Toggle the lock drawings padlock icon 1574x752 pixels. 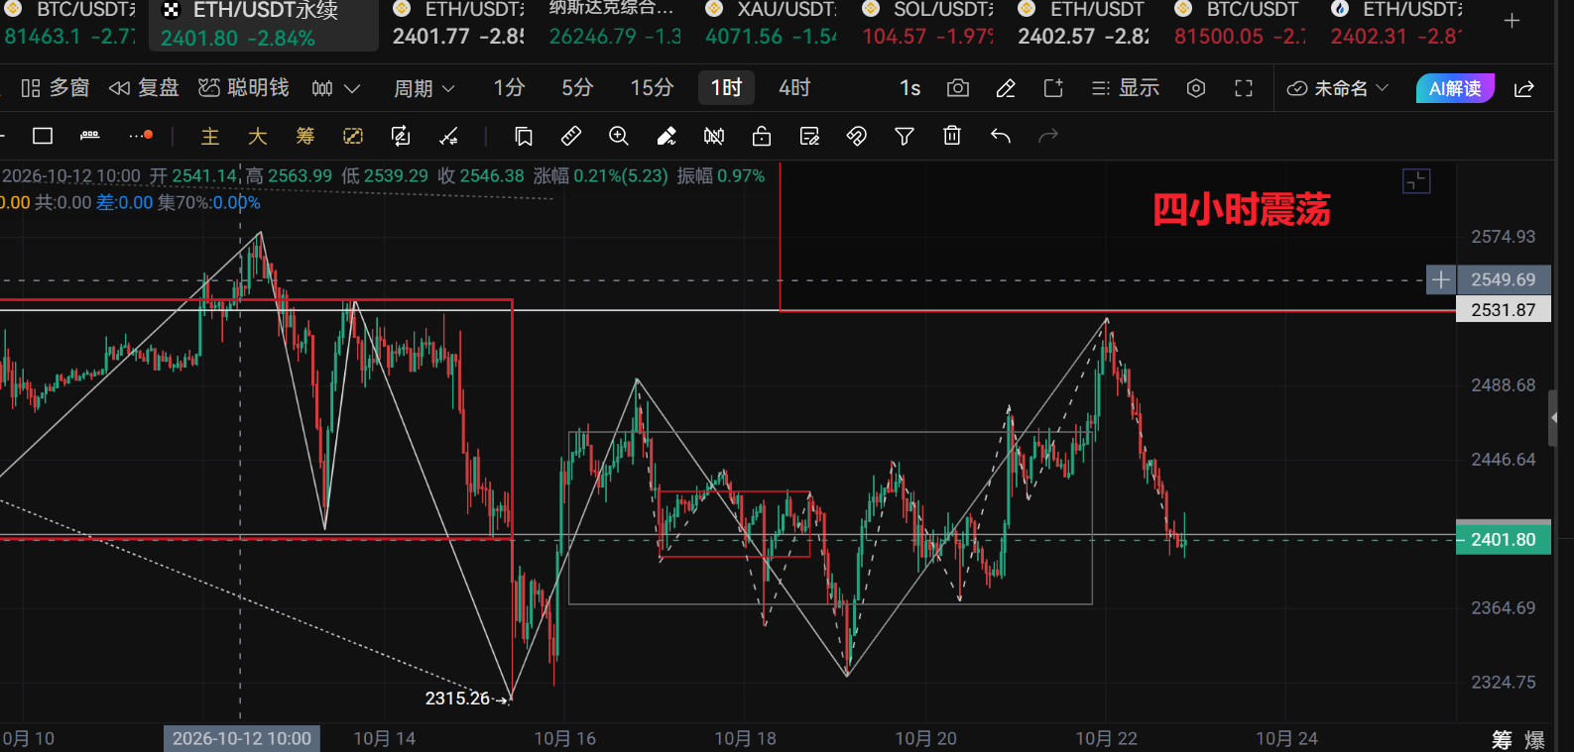(762, 136)
